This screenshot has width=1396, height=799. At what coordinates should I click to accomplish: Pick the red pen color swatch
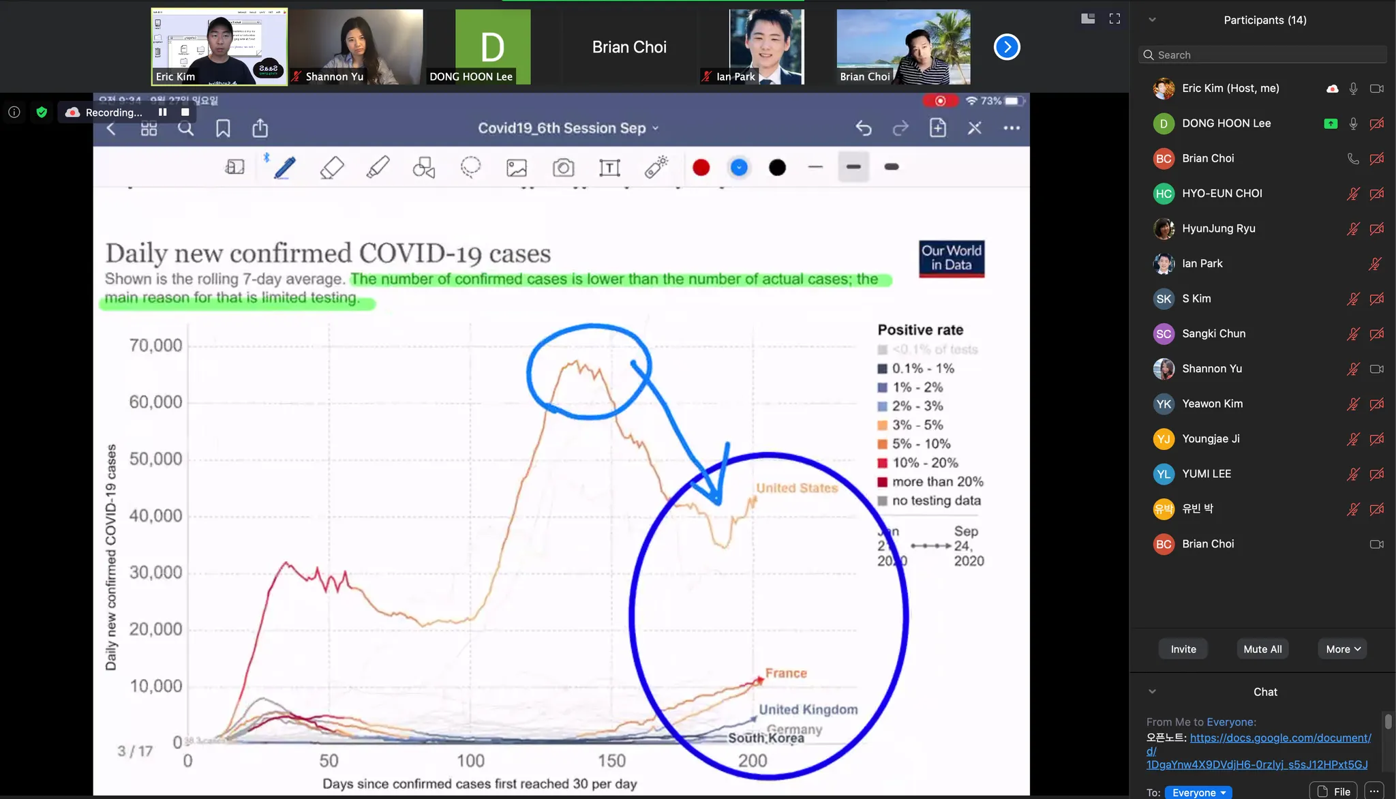tap(701, 168)
